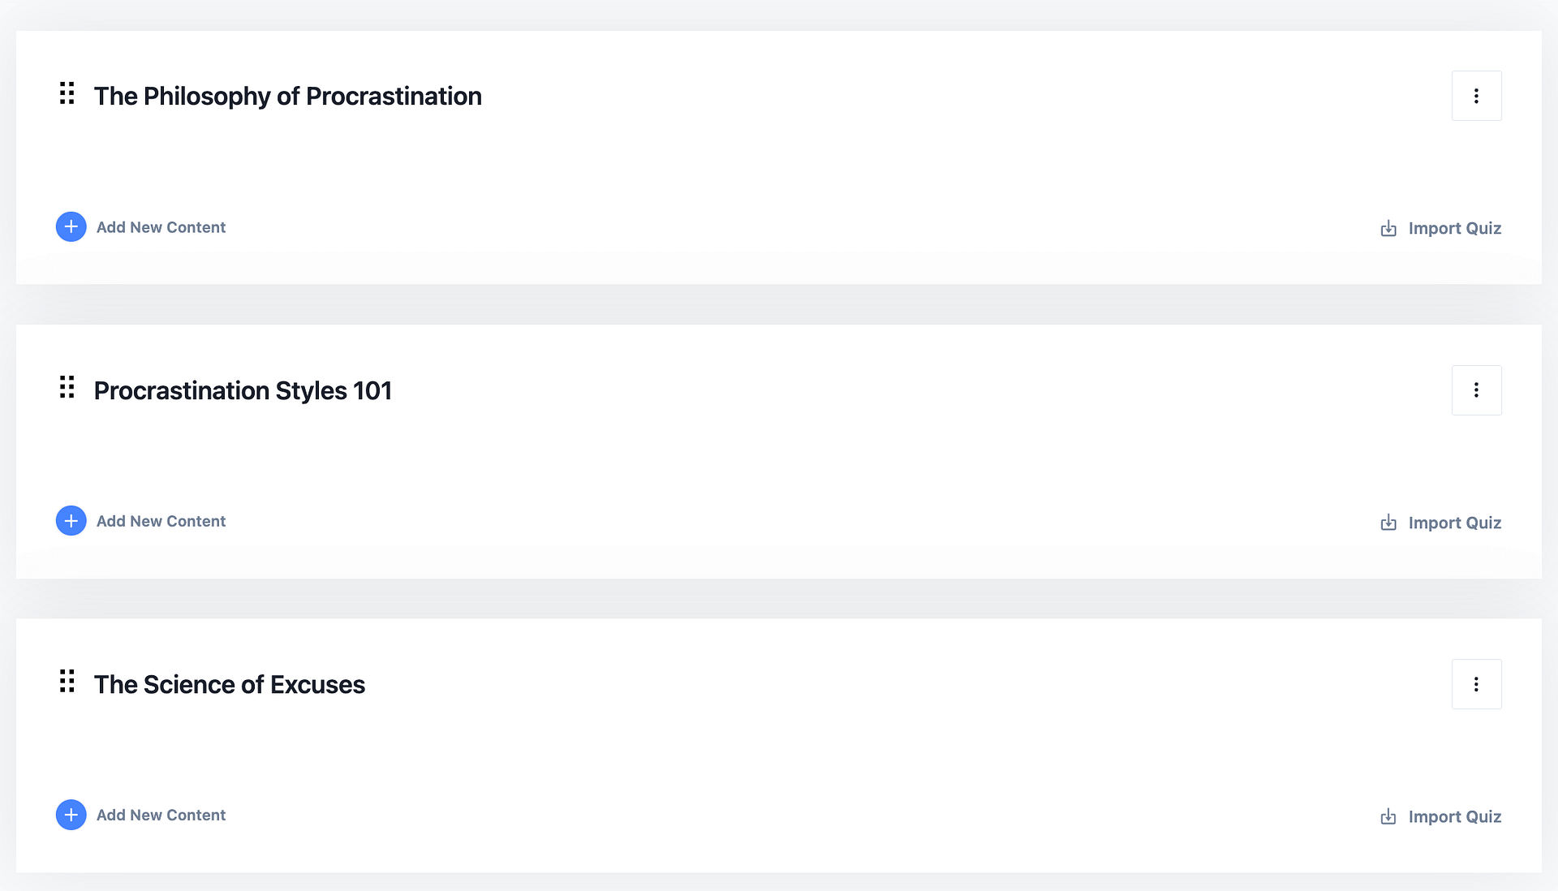
Task: Click import icon in The Science of Excuses section
Action: (x=1388, y=816)
